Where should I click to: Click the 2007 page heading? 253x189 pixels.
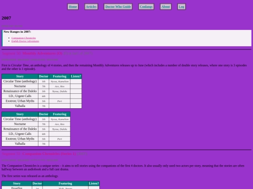coord(6,18)
